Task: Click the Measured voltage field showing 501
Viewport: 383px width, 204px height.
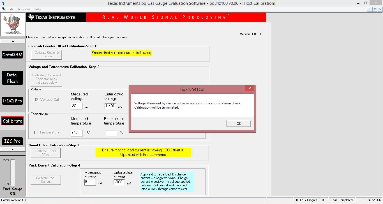Action: coord(77,106)
